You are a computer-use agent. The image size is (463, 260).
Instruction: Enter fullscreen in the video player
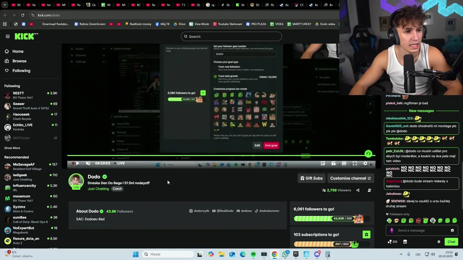(355, 163)
